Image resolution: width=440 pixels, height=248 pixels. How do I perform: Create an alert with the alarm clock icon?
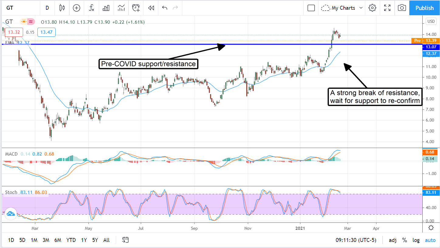pos(136,8)
